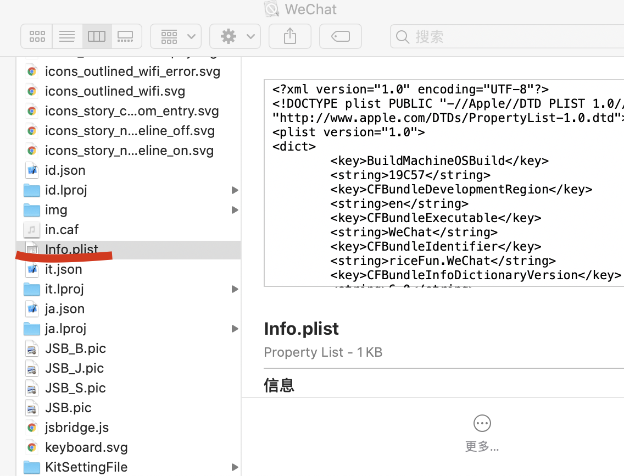Viewport: 624px width, 476px height.
Task: Select the KitSettingFile folder
Action: coord(129,467)
